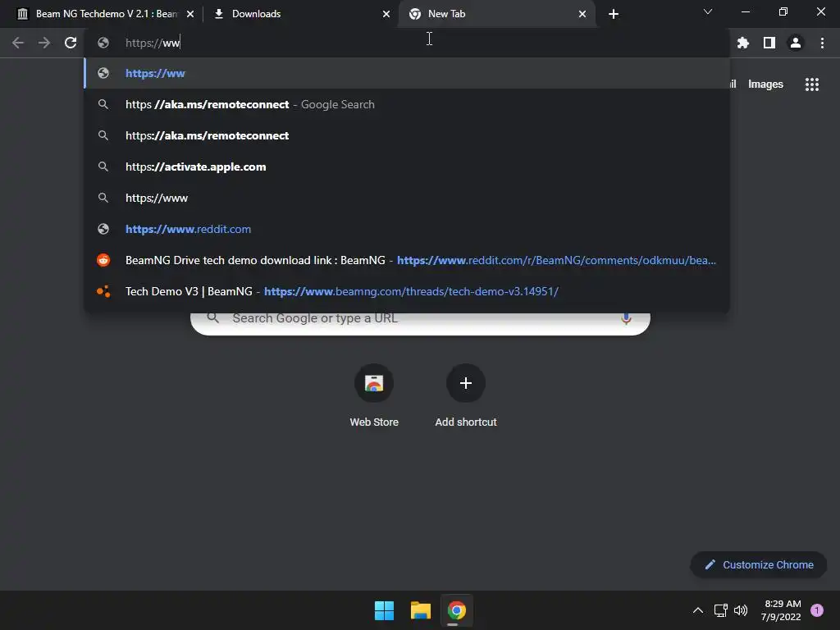Open a new tab with the plus button
Image resolution: width=840 pixels, height=630 pixels.
614,14
